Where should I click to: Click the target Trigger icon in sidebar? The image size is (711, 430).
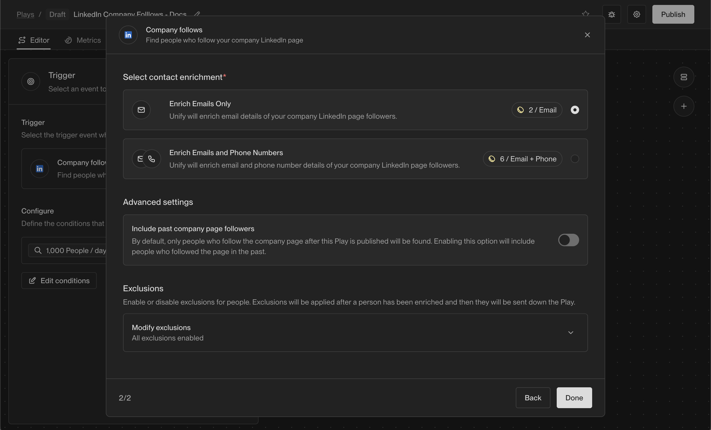pos(30,81)
